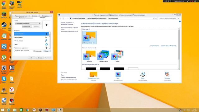
Task: Click down arrow of pointer list scrollbar
Action: pyautogui.click(x=50, y=48)
